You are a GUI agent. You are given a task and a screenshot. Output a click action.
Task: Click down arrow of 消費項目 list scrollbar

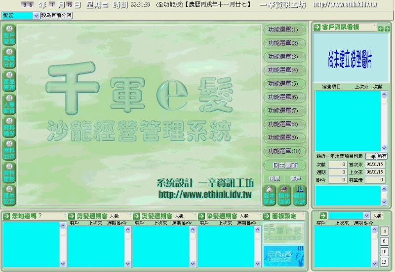point(384,148)
